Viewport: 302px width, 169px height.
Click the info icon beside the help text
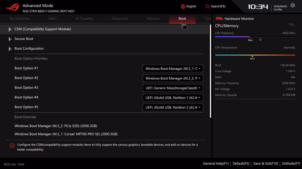(12, 145)
